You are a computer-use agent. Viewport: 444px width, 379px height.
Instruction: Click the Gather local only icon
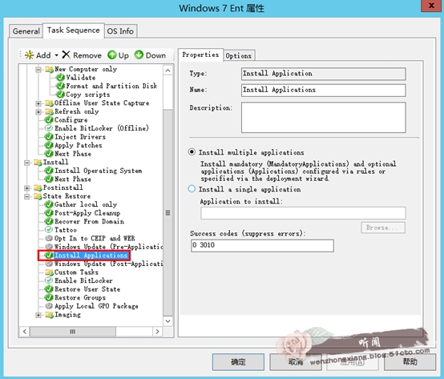(x=49, y=204)
